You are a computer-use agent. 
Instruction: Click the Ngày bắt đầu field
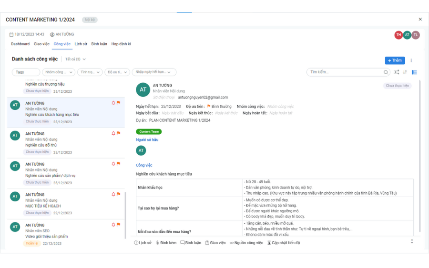click(173, 113)
